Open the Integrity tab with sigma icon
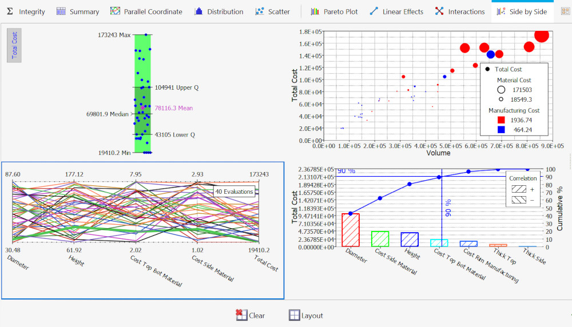572x327 pixels. (x=10, y=11)
